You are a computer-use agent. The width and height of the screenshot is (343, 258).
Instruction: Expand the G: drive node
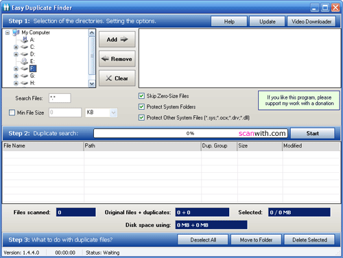[16, 75]
